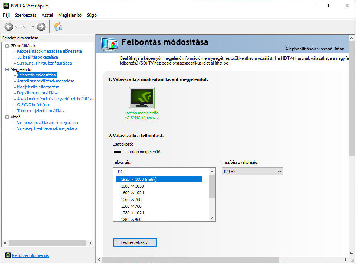Image resolution: width=356 pixels, height=264 pixels.
Task: Click Alapbeállítások visszaállítása link
Action: [314, 49]
